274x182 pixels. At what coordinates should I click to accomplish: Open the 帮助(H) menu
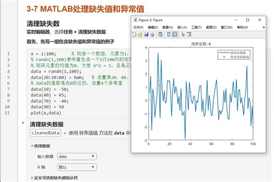click(x=242, y=27)
